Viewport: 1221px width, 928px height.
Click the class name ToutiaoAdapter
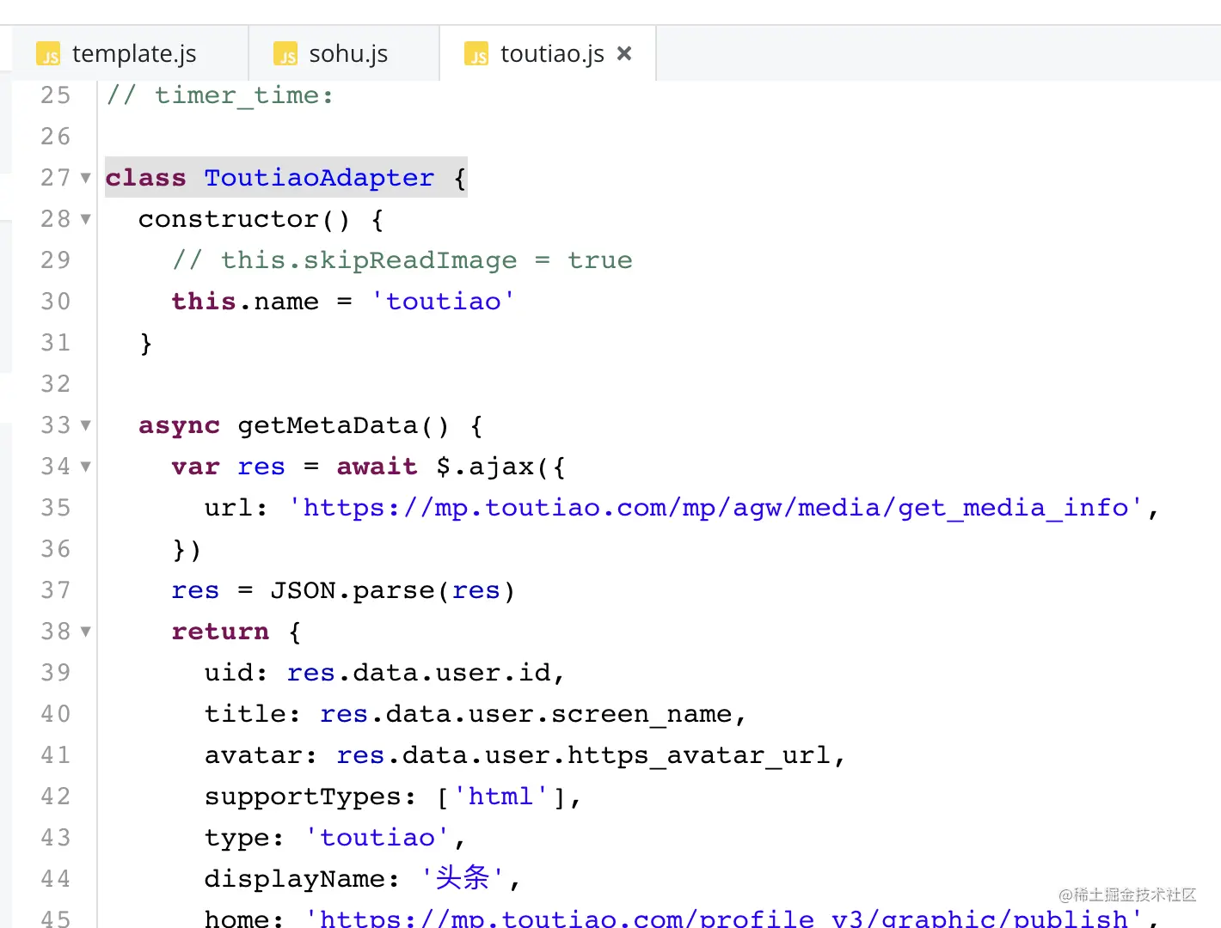(319, 178)
